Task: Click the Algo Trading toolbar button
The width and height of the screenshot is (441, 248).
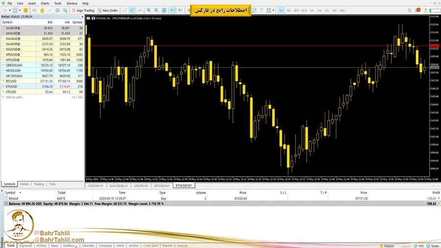Action: click(82, 10)
